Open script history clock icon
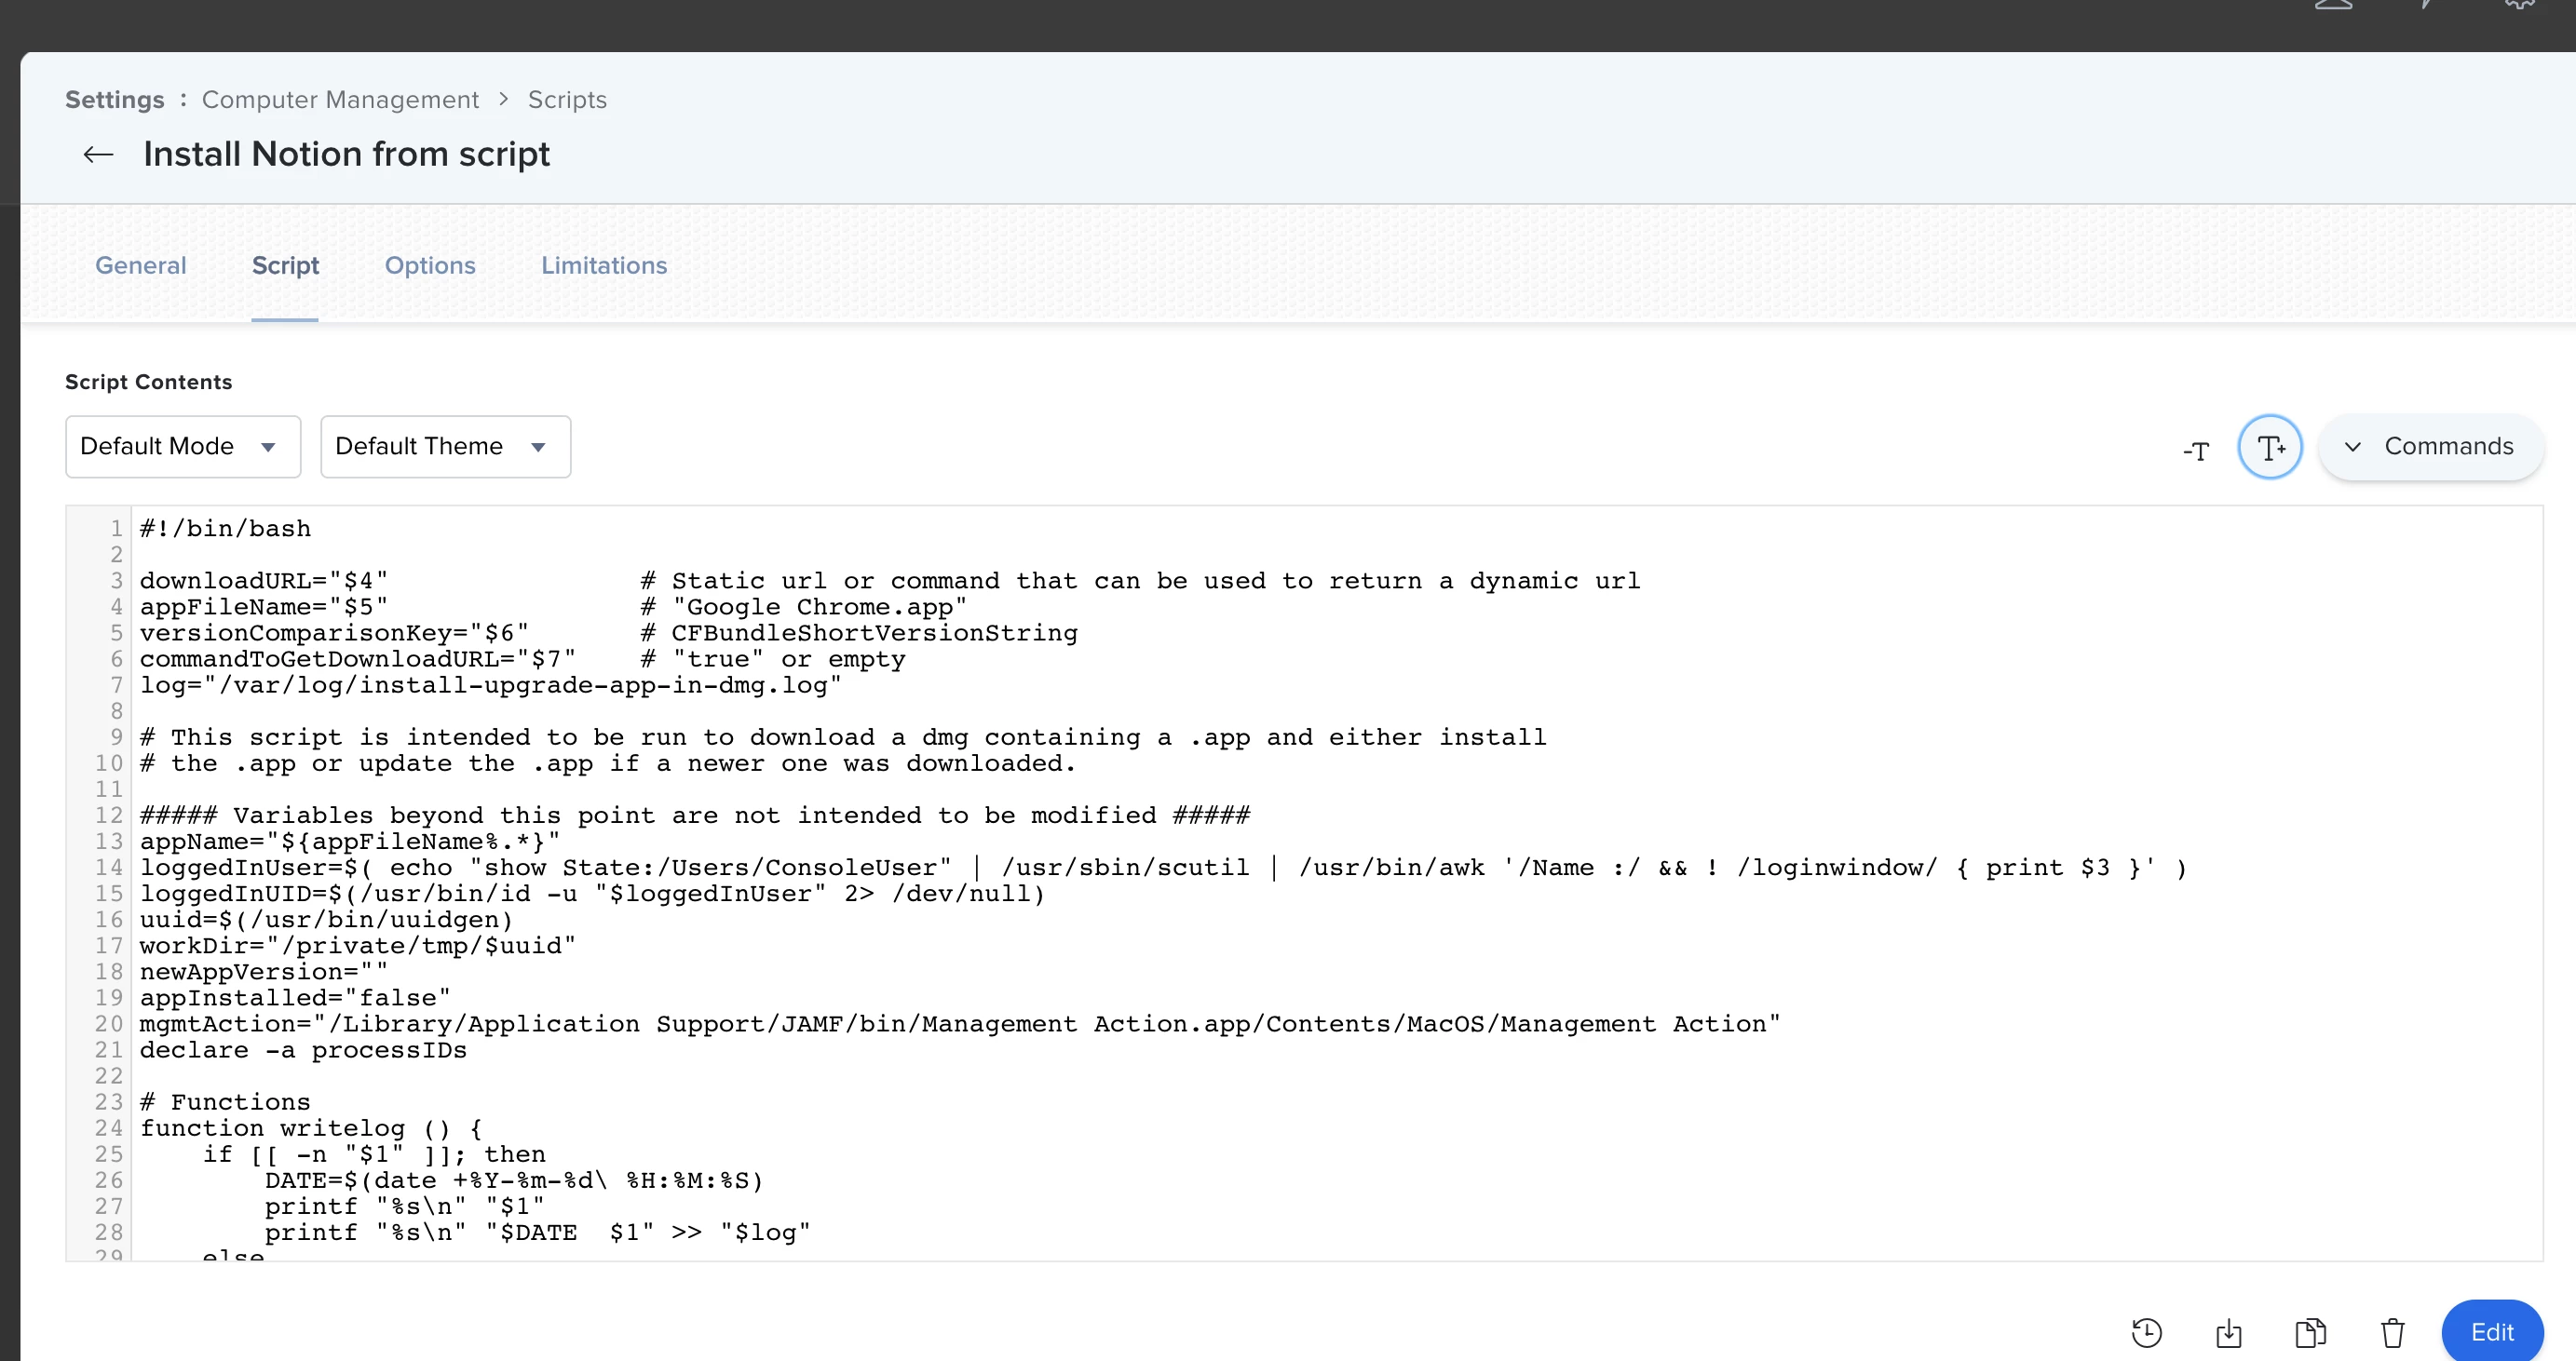2576x1361 pixels. [x=2146, y=1332]
